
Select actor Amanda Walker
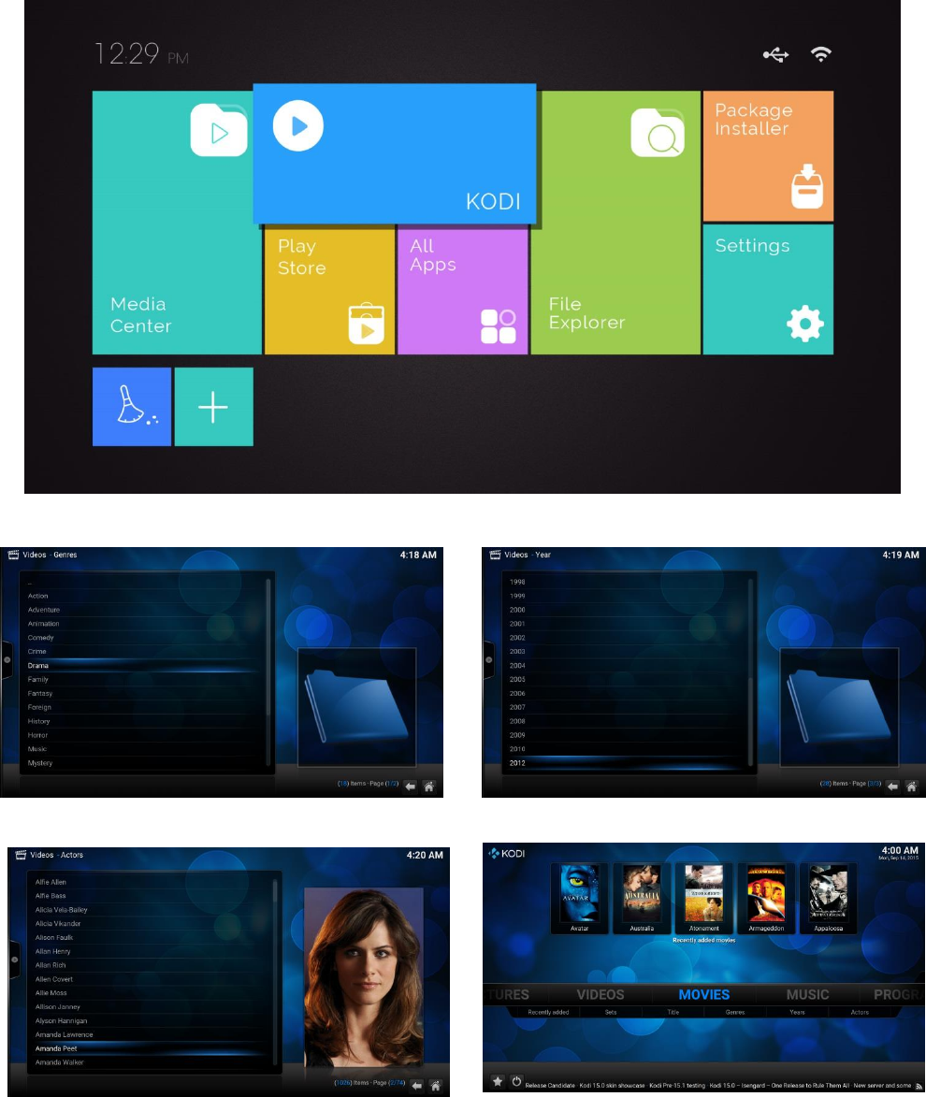pyautogui.click(x=151, y=1062)
